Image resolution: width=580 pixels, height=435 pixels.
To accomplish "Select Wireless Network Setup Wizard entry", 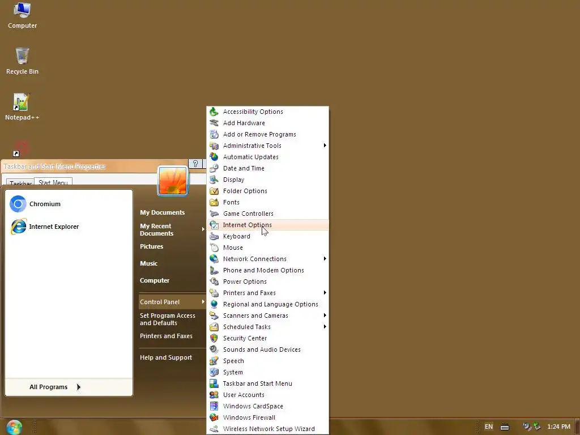I will click(x=267, y=429).
